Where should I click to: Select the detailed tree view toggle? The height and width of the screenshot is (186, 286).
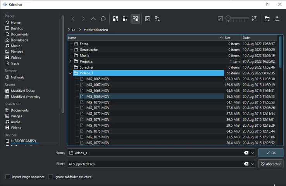coord(135,19)
